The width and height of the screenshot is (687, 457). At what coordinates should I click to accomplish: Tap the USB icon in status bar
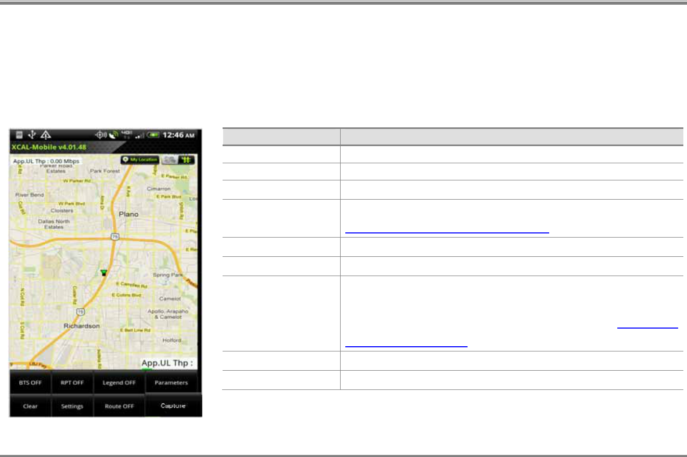32,135
